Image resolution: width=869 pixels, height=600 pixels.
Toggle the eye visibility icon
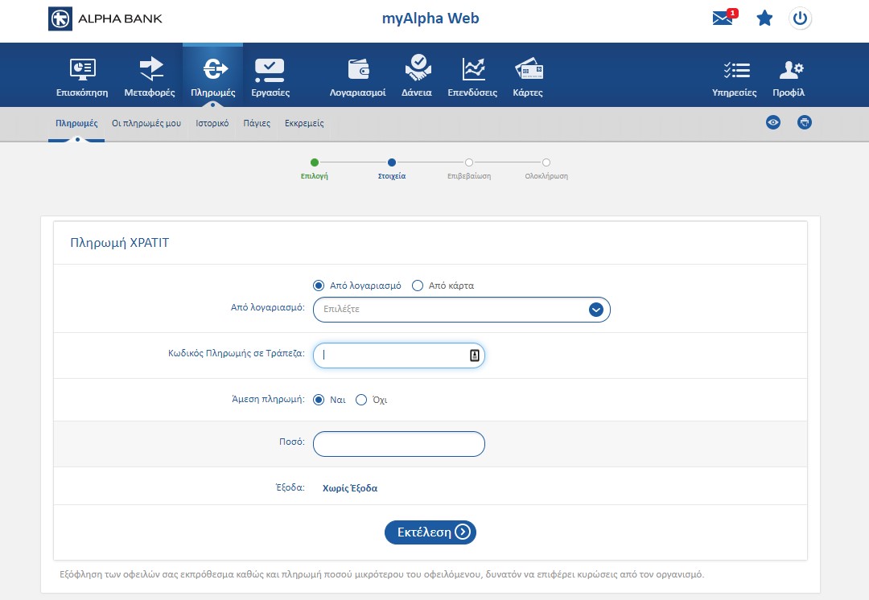(773, 122)
